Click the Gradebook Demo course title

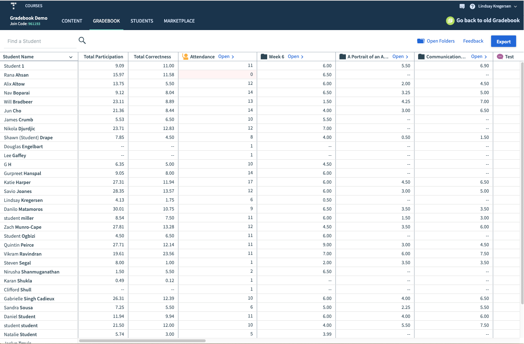[29, 18]
